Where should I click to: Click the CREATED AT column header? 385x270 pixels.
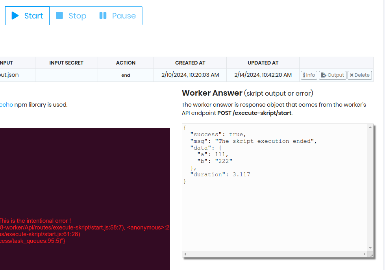pos(190,63)
